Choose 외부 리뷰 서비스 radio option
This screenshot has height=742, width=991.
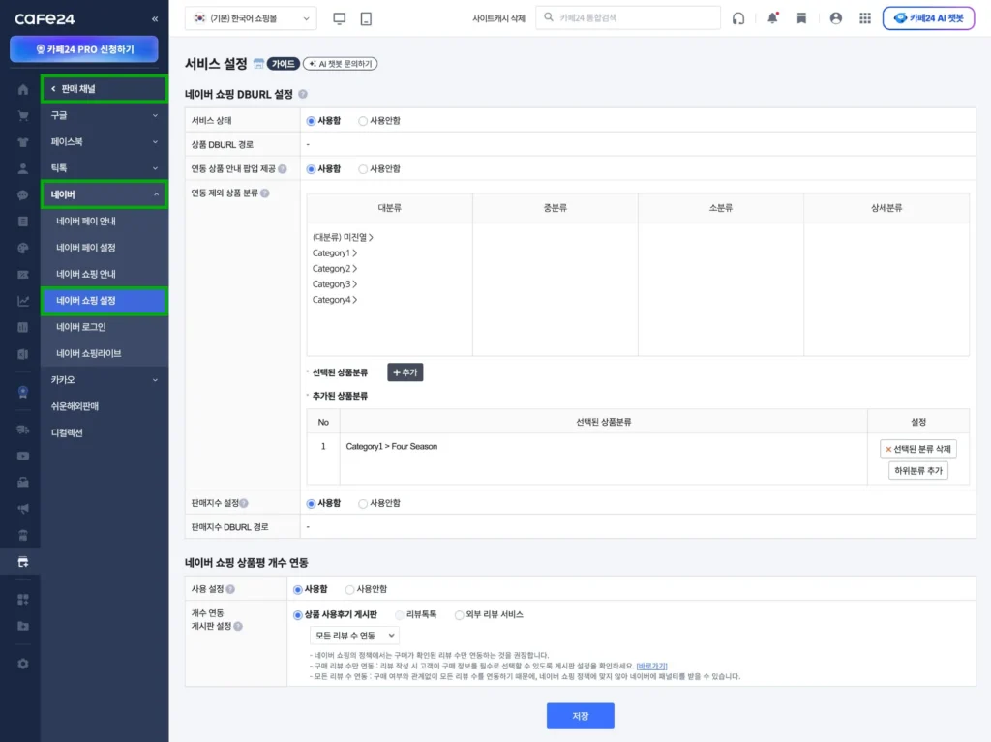coord(460,614)
